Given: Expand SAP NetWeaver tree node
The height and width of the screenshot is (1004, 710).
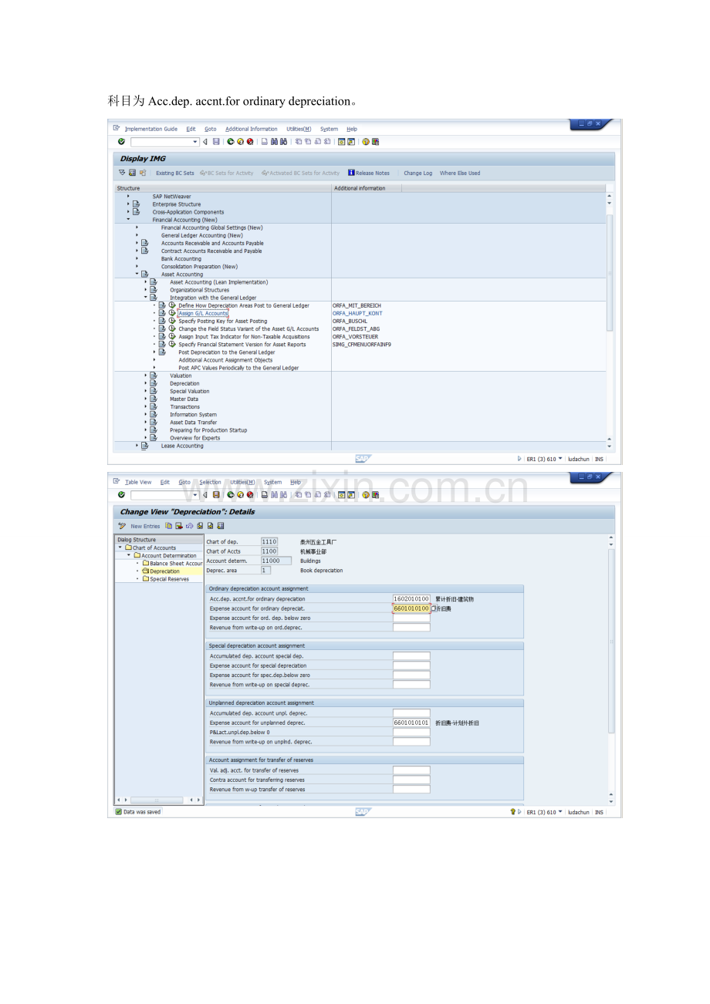Looking at the screenshot, I should [x=128, y=197].
